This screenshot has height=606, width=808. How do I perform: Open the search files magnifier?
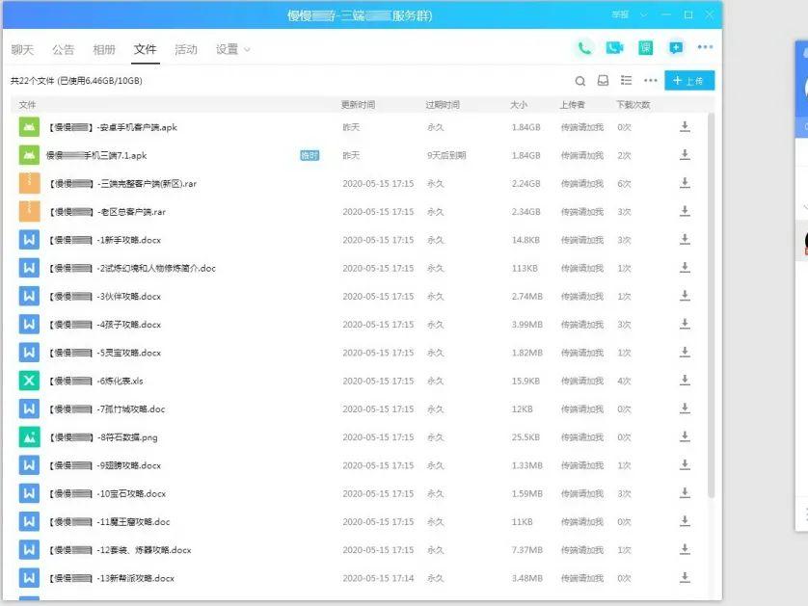tap(579, 81)
